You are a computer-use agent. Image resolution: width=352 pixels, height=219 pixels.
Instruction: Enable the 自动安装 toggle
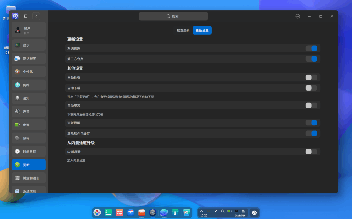tap(311, 106)
